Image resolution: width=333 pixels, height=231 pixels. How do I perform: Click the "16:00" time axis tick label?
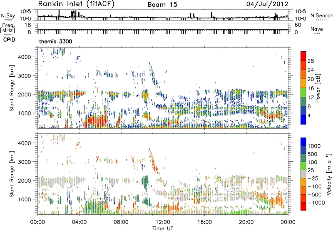pyautogui.click(x=204, y=222)
